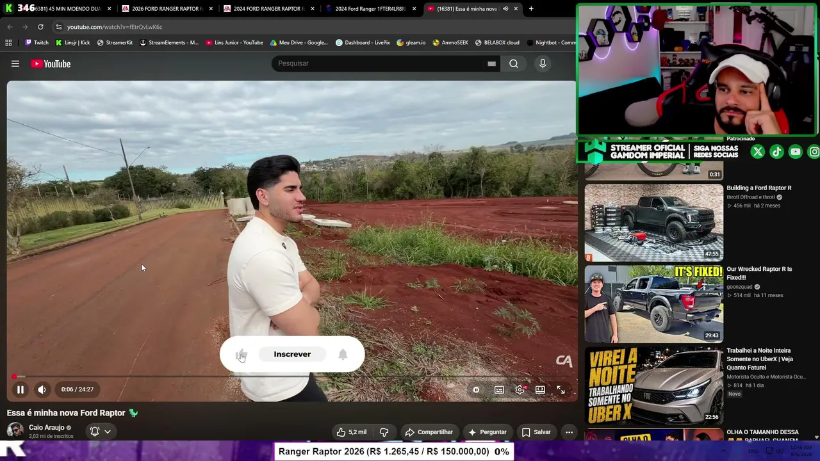Open the StreamElements bookmark

coord(169,43)
